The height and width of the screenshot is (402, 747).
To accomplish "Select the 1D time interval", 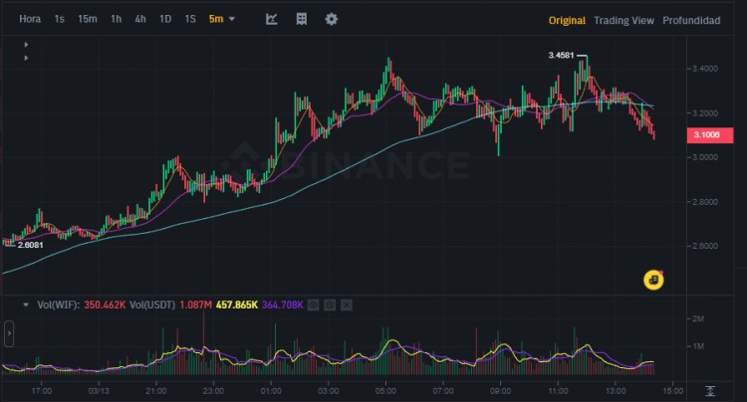I will point(165,19).
